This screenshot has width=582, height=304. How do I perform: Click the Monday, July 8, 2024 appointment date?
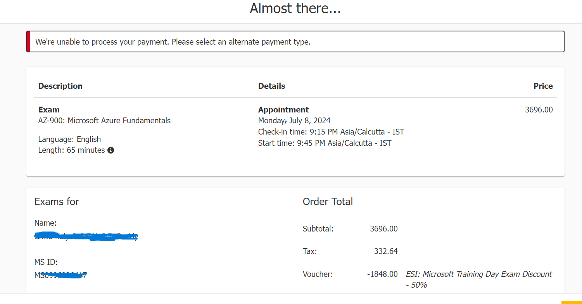click(294, 121)
